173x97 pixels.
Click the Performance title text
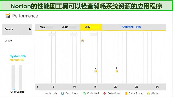point(25,16)
